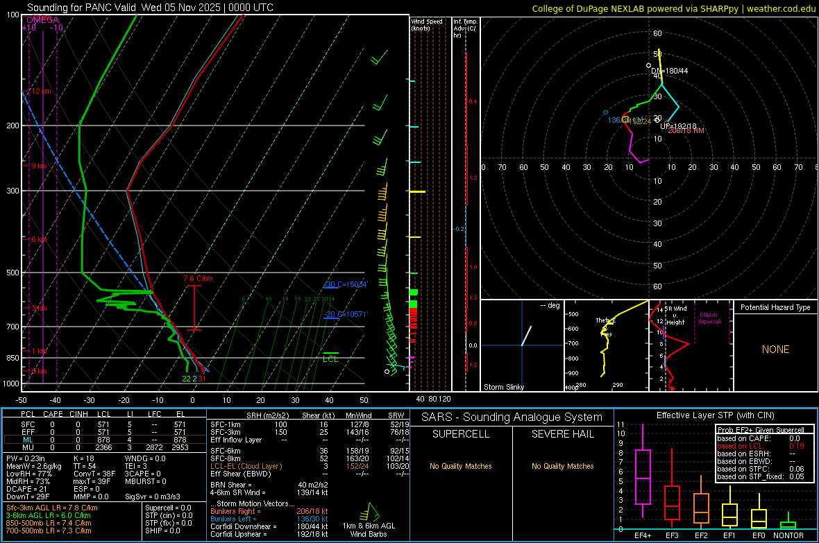Select the EFF parcel row label
819x543 pixels.
click(28, 432)
